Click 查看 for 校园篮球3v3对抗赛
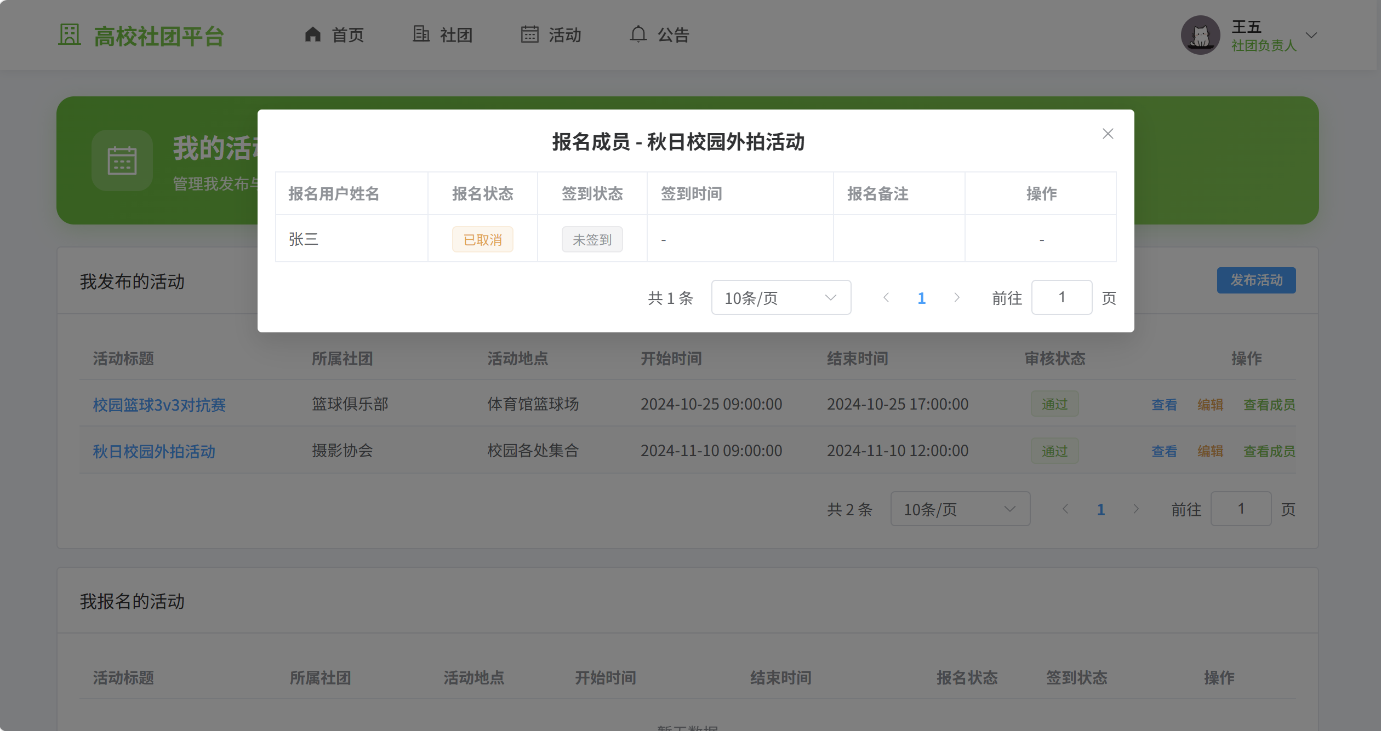1381x731 pixels. 1164,404
